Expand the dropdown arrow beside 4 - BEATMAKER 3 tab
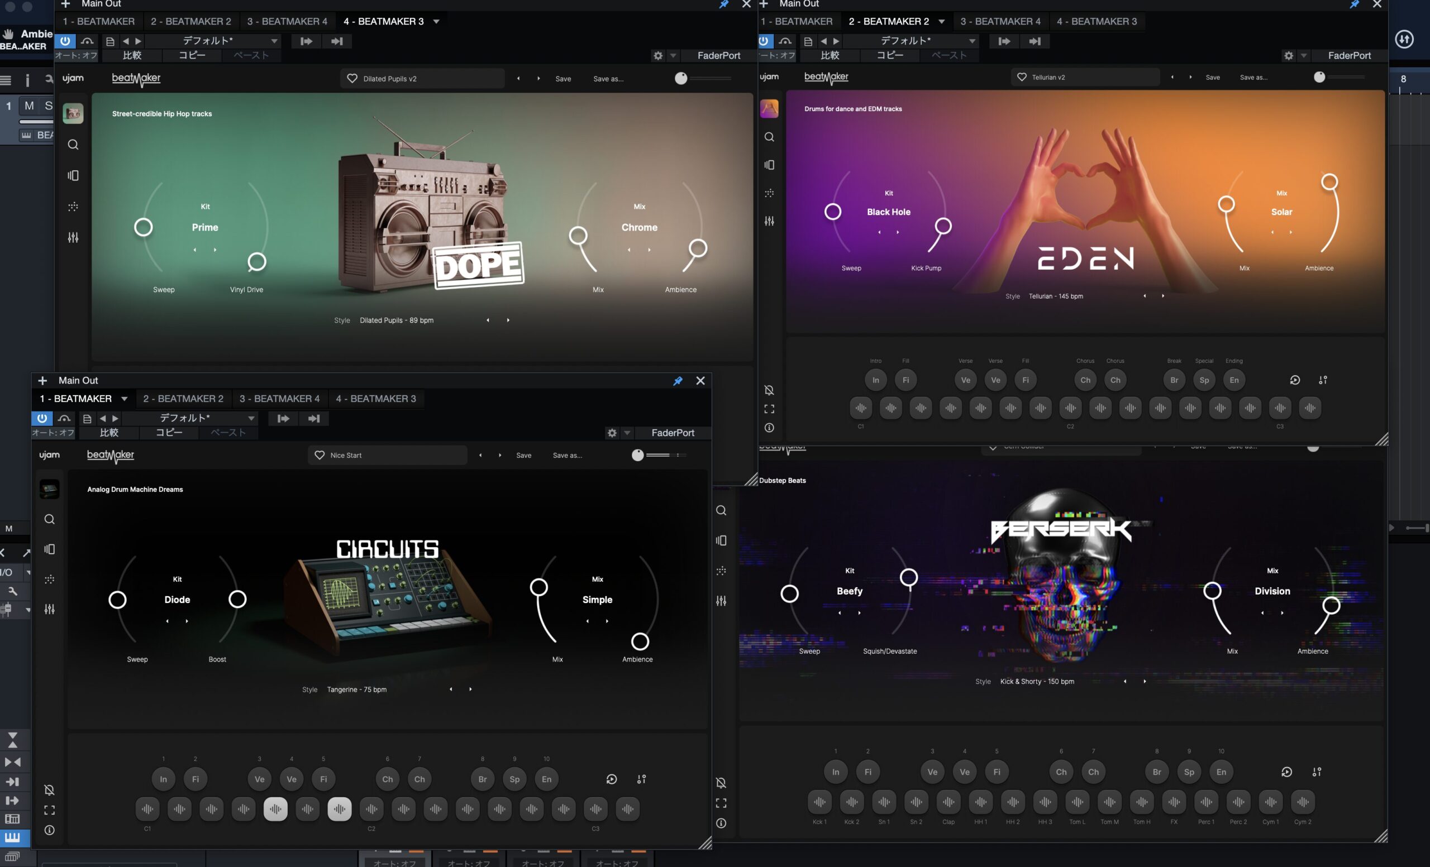Viewport: 1430px width, 867px height. click(436, 21)
